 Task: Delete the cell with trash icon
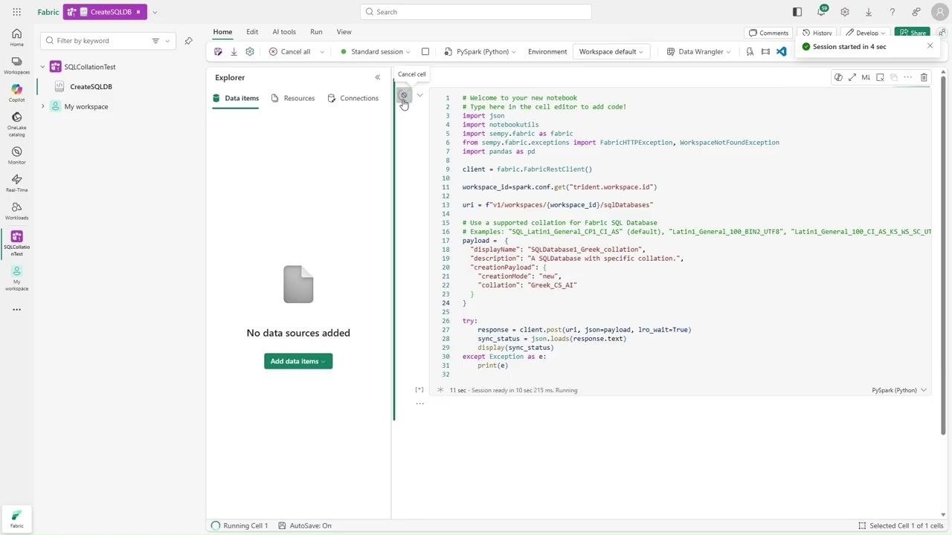(x=924, y=77)
